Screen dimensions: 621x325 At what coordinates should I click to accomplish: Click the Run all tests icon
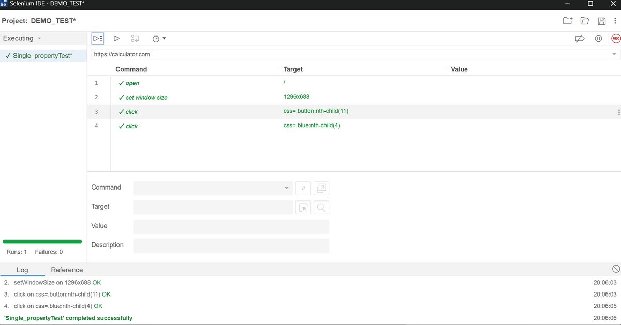(x=97, y=38)
